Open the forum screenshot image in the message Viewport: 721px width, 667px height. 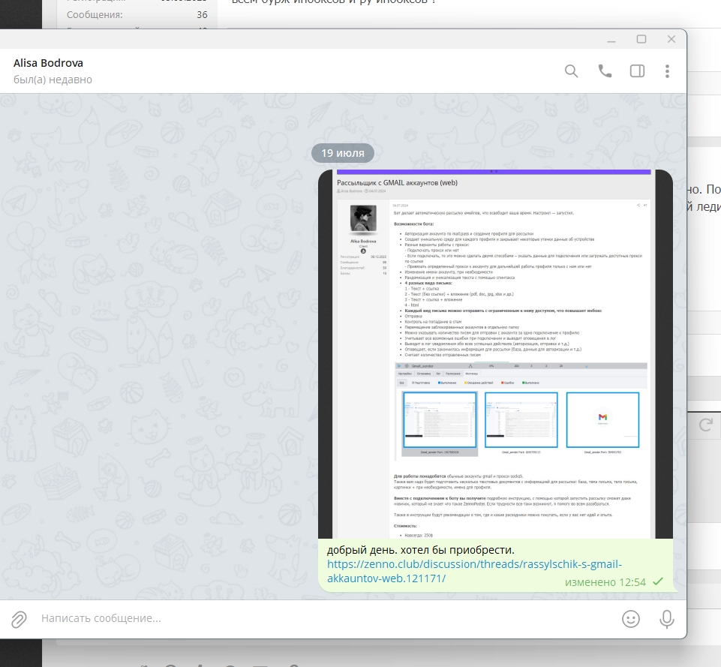coord(495,354)
